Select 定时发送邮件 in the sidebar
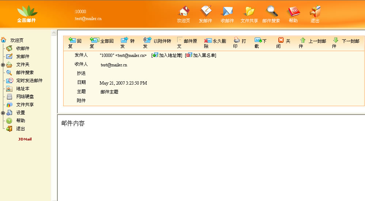The image size is (365, 201). pyautogui.click(x=29, y=81)
